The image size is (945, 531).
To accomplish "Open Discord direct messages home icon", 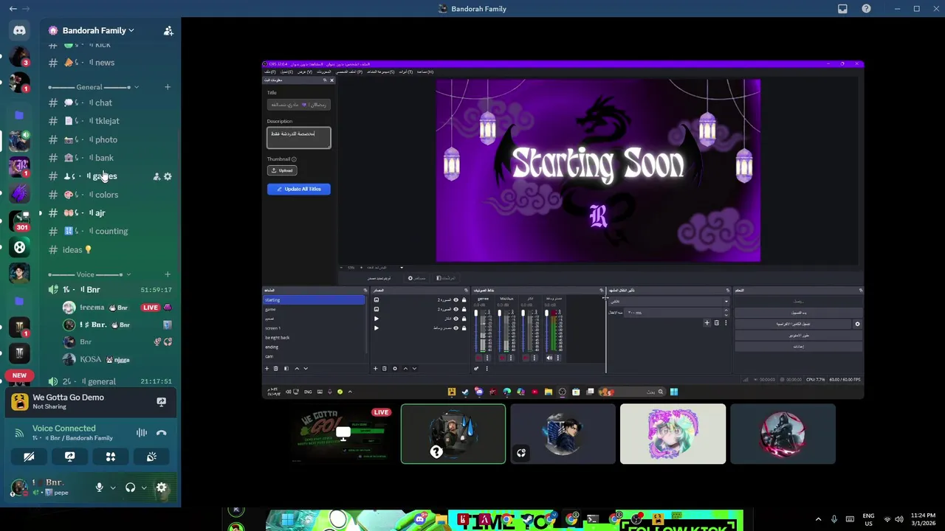I will click(19, 30).
